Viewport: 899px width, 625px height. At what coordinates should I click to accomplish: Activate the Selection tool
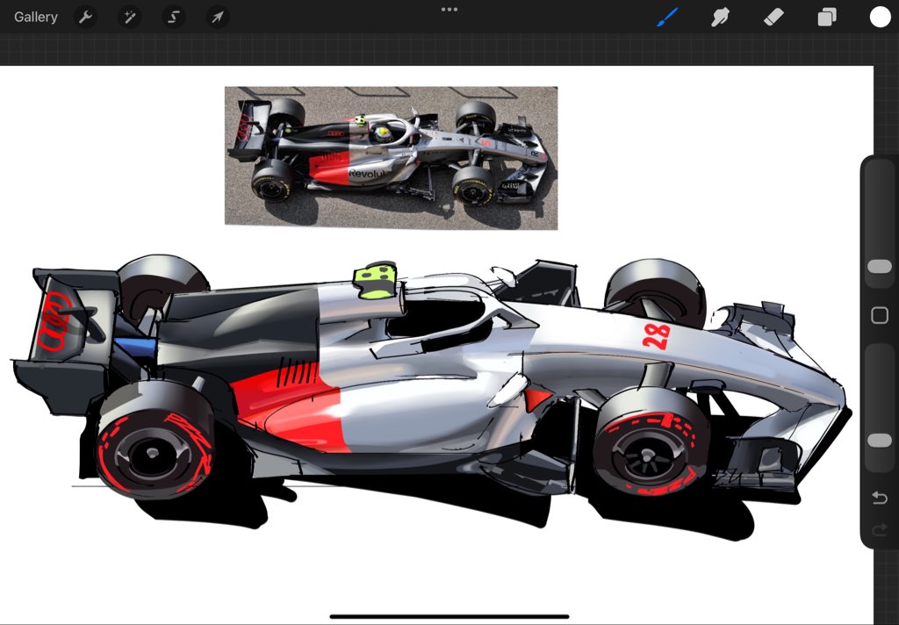173,17
